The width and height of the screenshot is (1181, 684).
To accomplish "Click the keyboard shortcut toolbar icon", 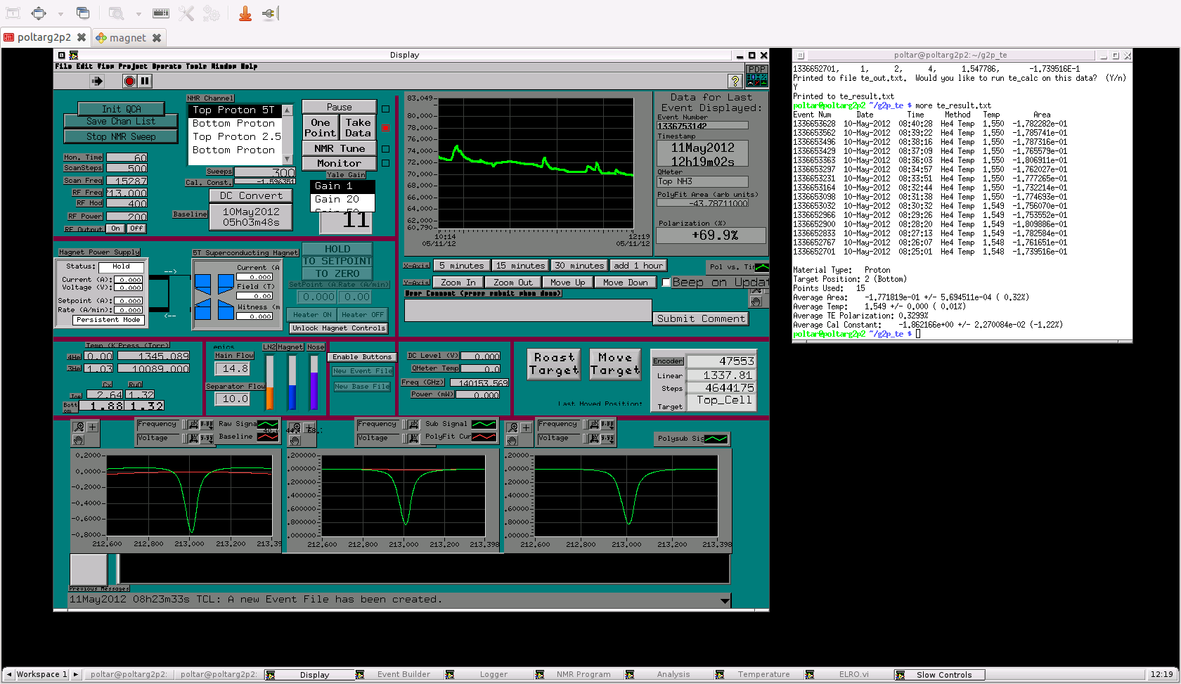I will (161, 13).
